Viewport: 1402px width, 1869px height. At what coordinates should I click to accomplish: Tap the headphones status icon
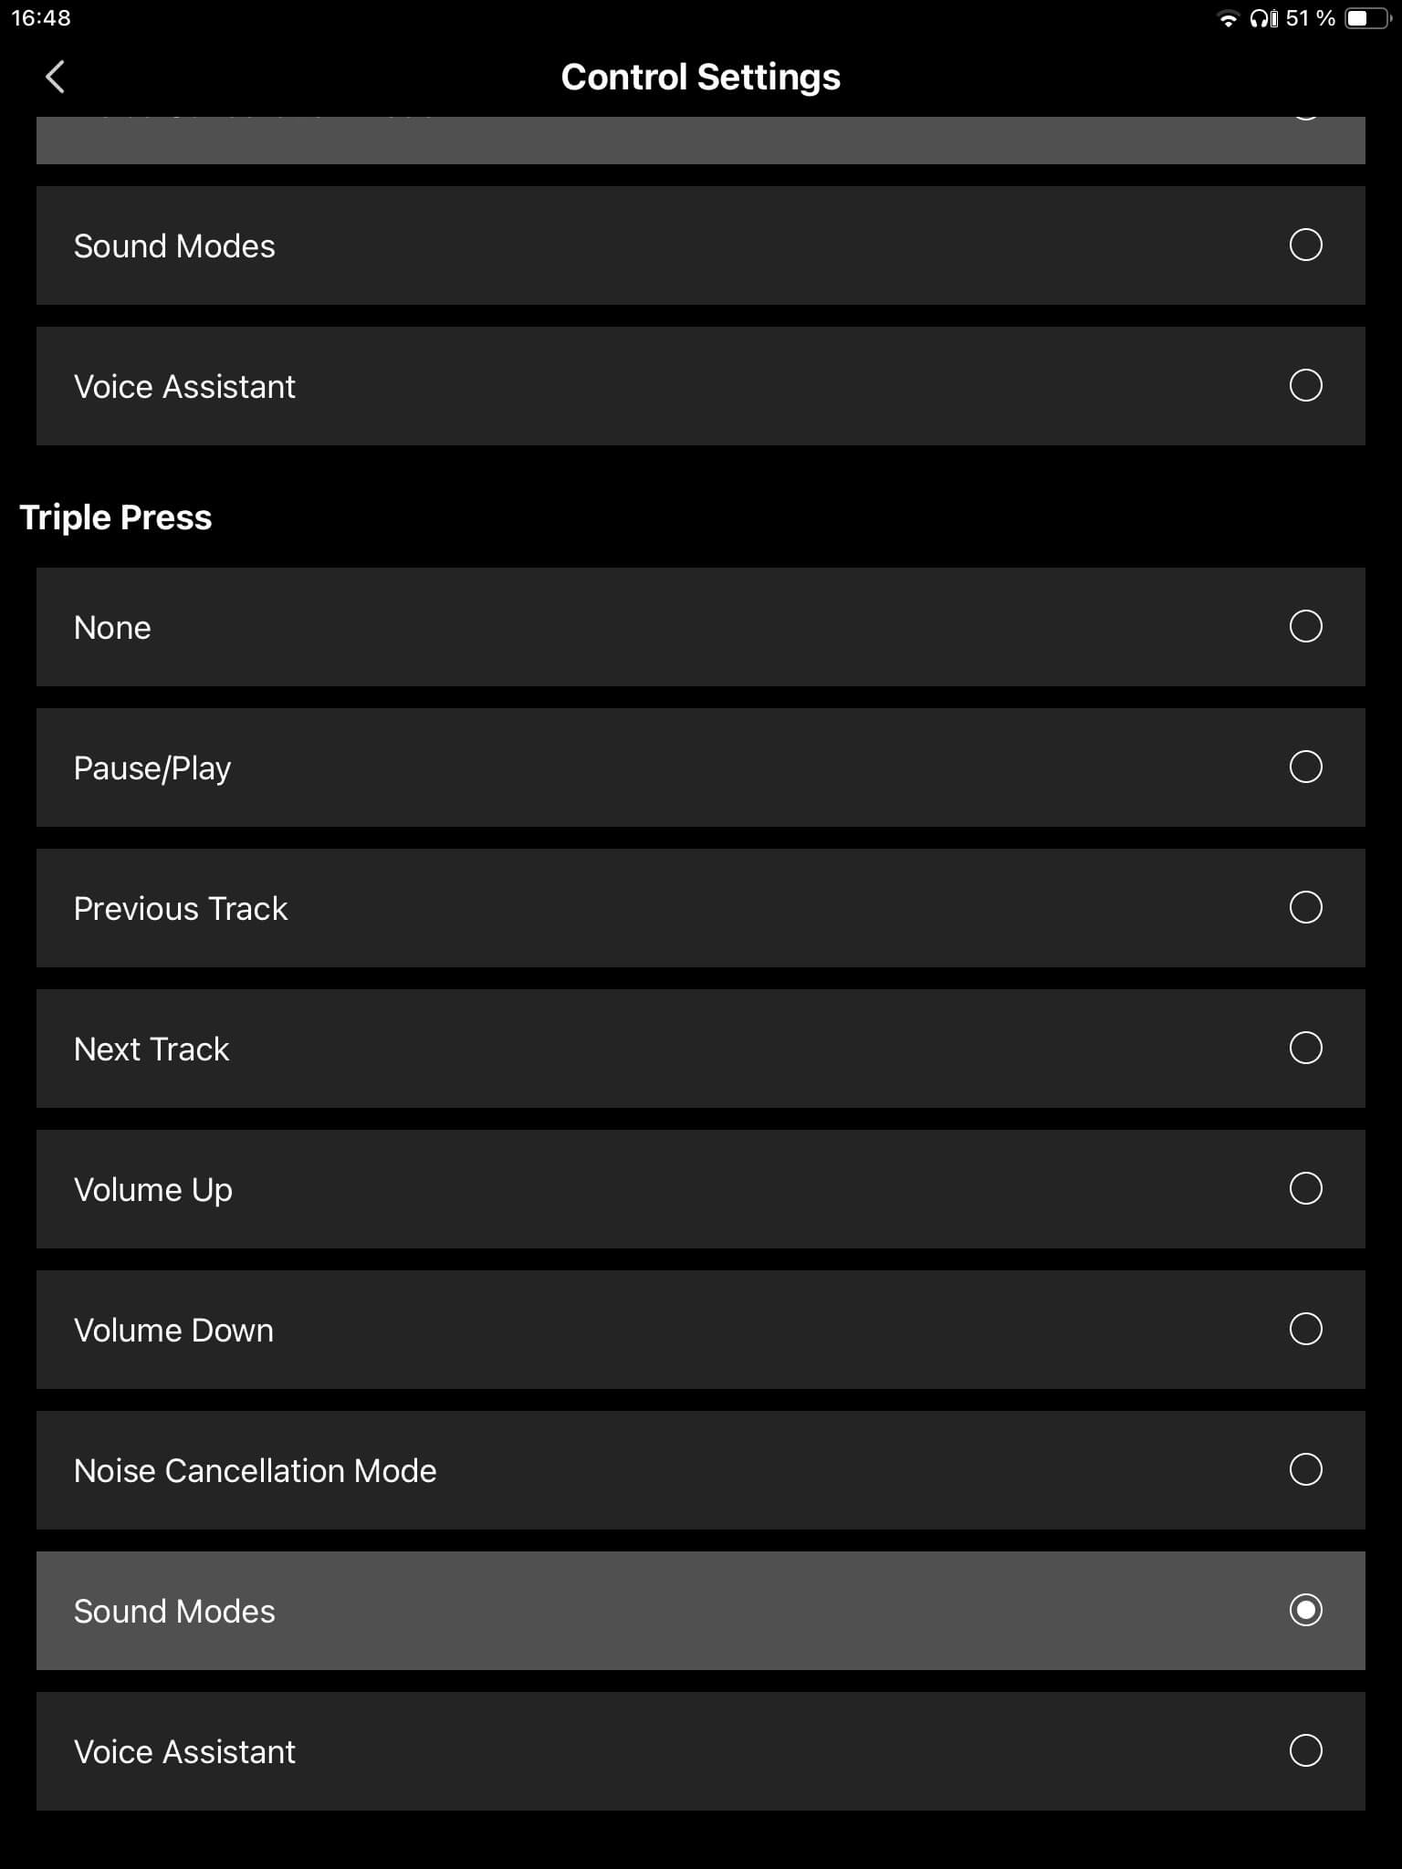(1264, 19)
